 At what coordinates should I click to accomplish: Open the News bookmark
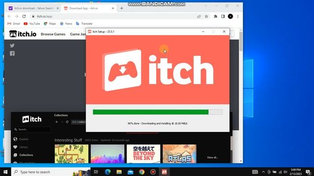pos(66,23)
